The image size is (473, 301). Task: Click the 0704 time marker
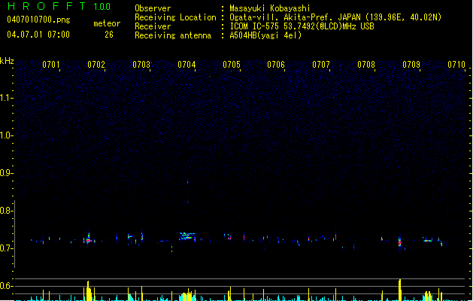pyautogui.click(x=186, y=65)
